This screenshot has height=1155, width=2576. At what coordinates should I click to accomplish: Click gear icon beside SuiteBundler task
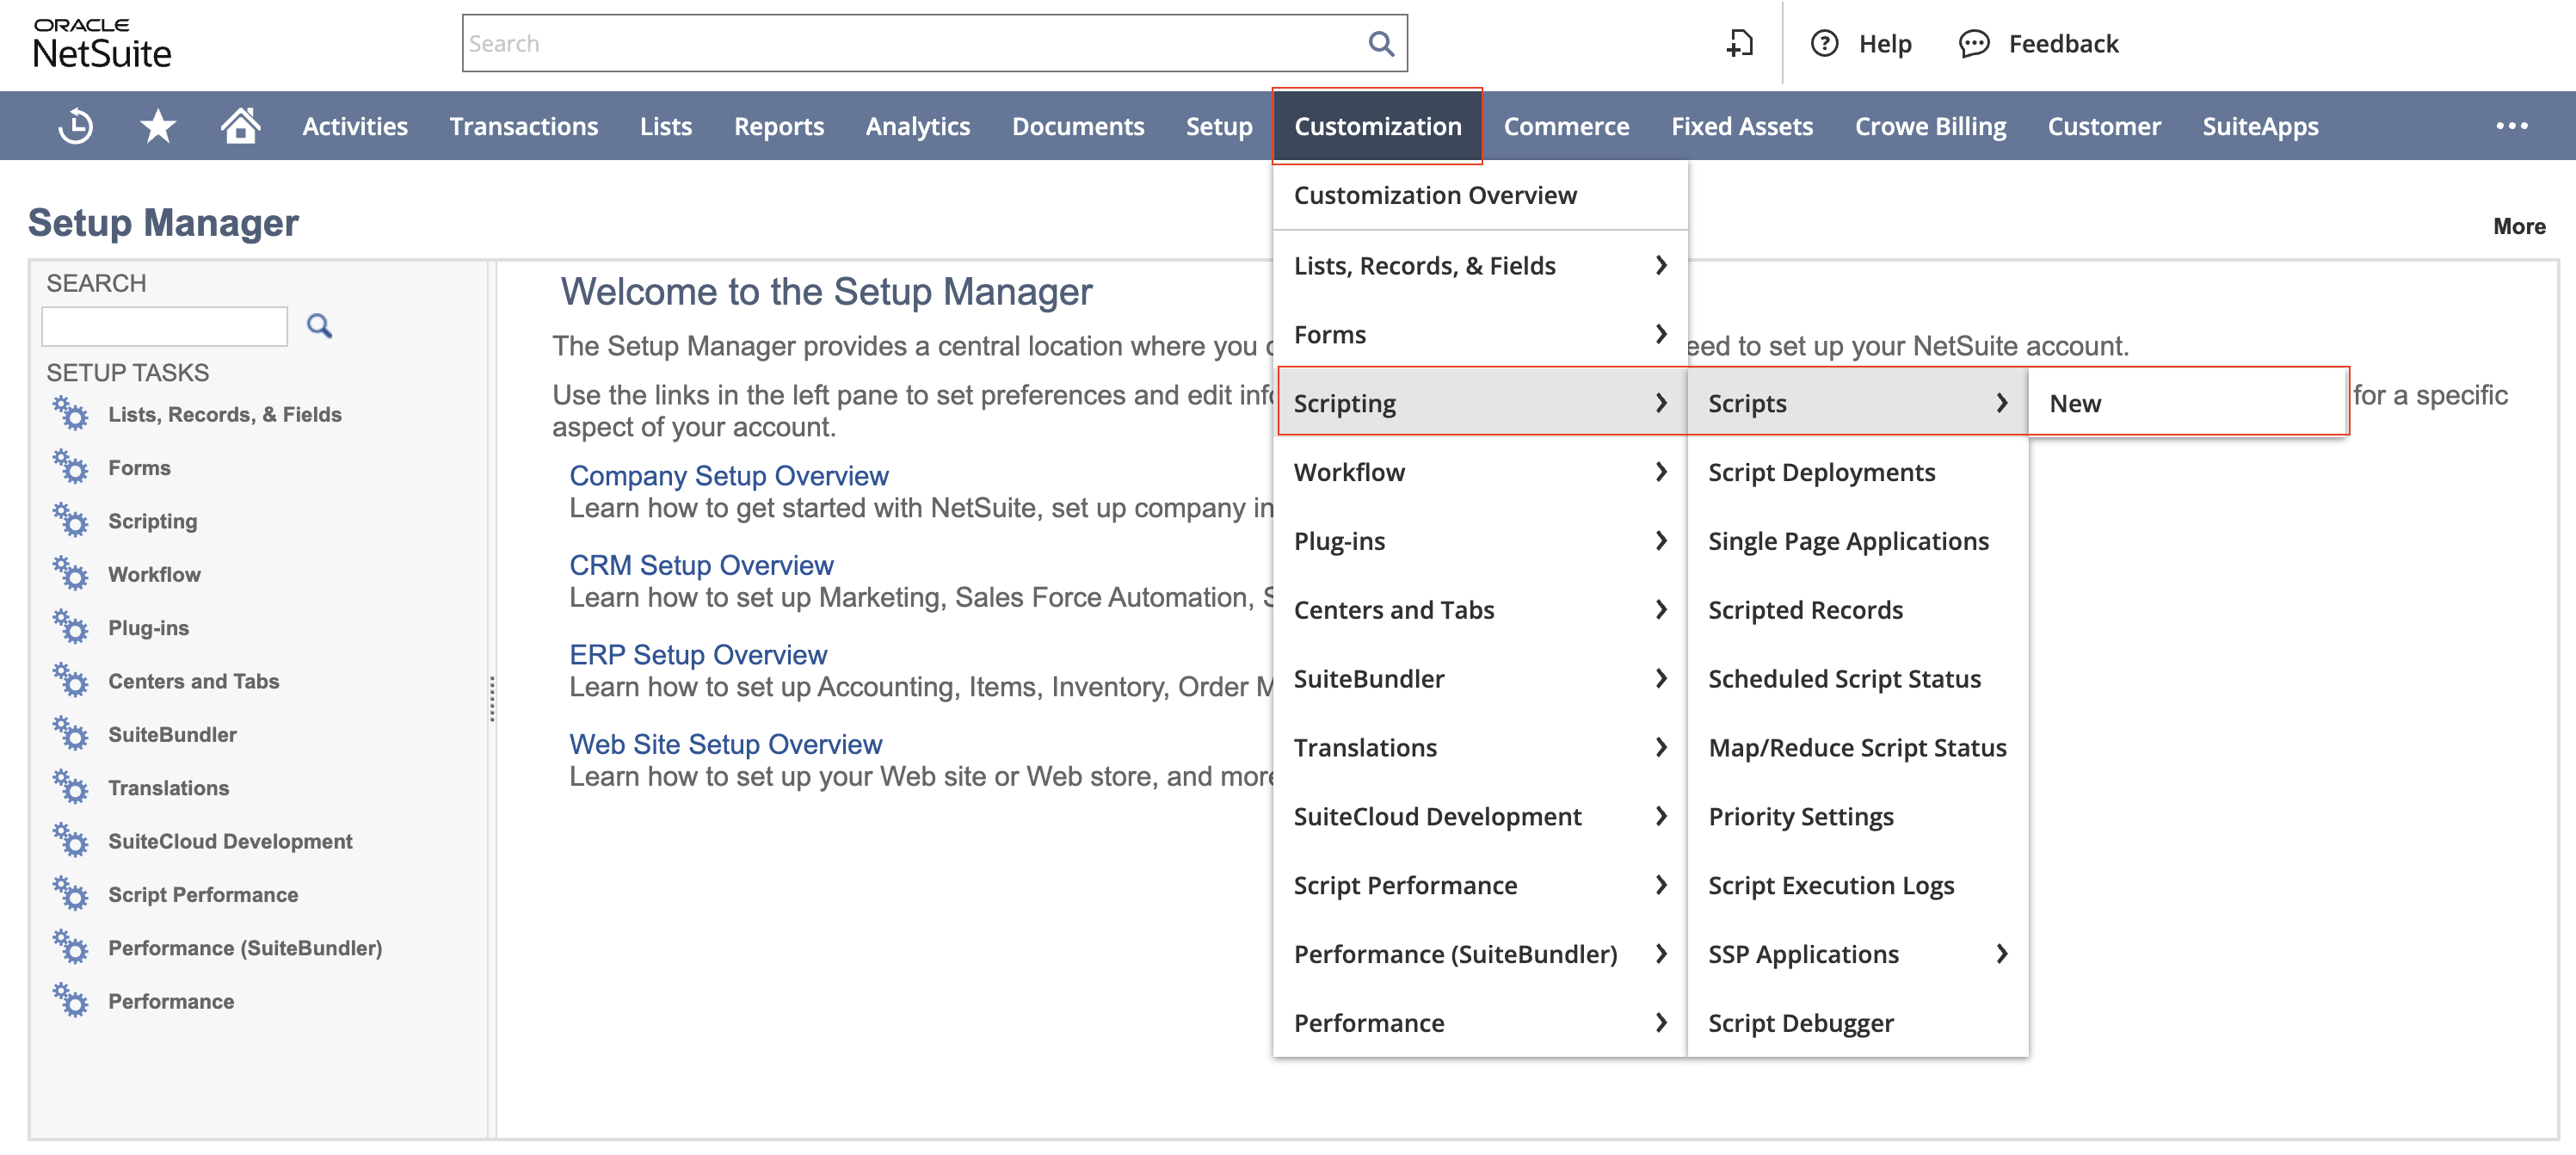[70, 733]
